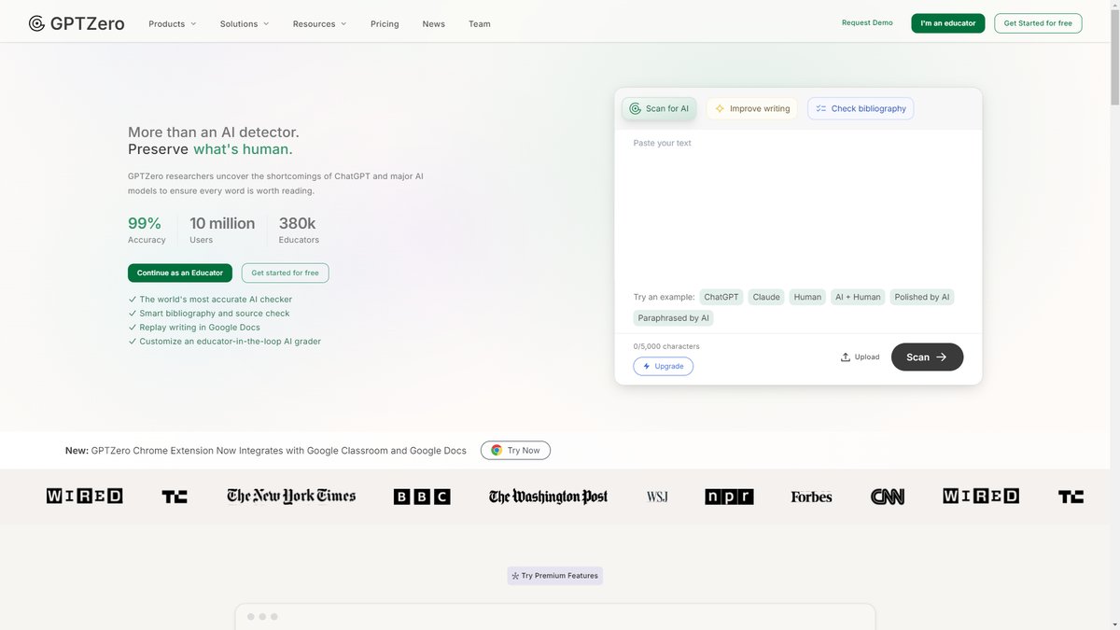Click the Request Demo link

click(x=867, y=22)
